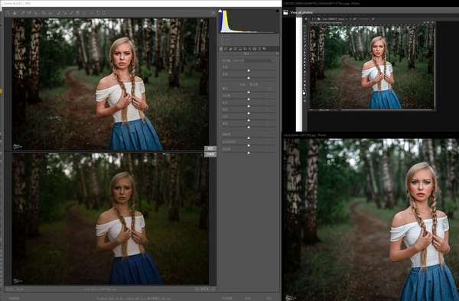
Task: Click the Blacks slider handle
Action: click(x=249, y=127)
